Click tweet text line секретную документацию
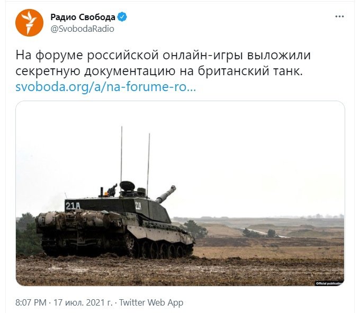The height and width of the screenshot is (313, 360). 159,71
